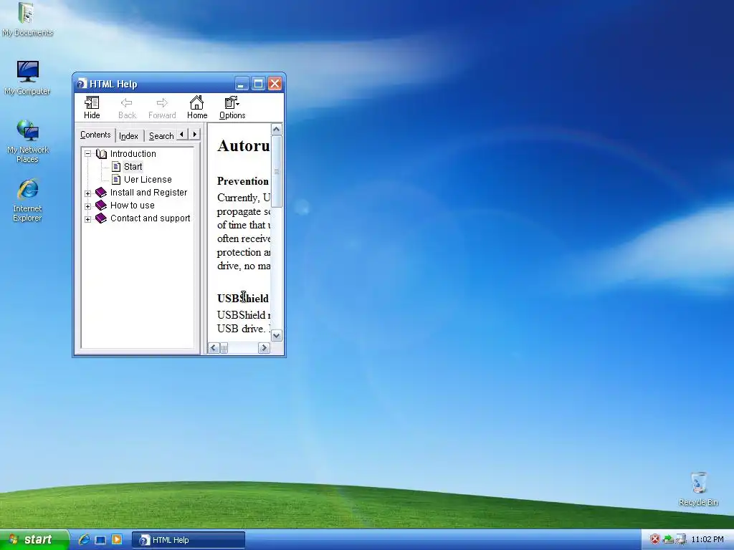Click the network connection tray icon
Image resolution: width=734 pixels, height=550 pixels.
[x=680, y=539]
